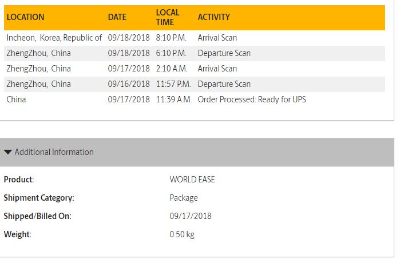Click the 8:10 P.M. Arrival Scan activity
The image size is (400, 267).
coord(217,38)
